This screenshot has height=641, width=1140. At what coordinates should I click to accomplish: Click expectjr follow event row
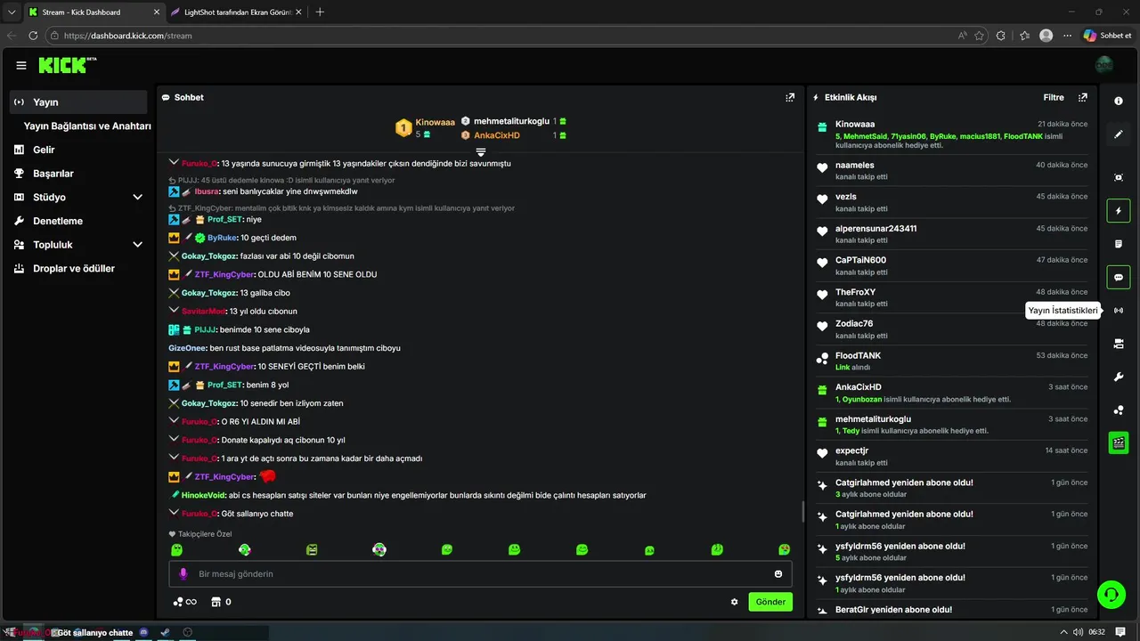[952, 457]
